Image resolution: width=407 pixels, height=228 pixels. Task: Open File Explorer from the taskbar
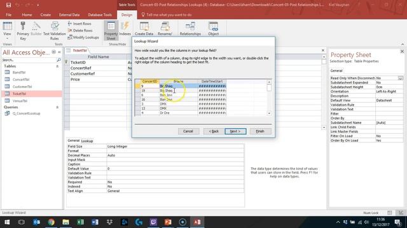[66, 222]
